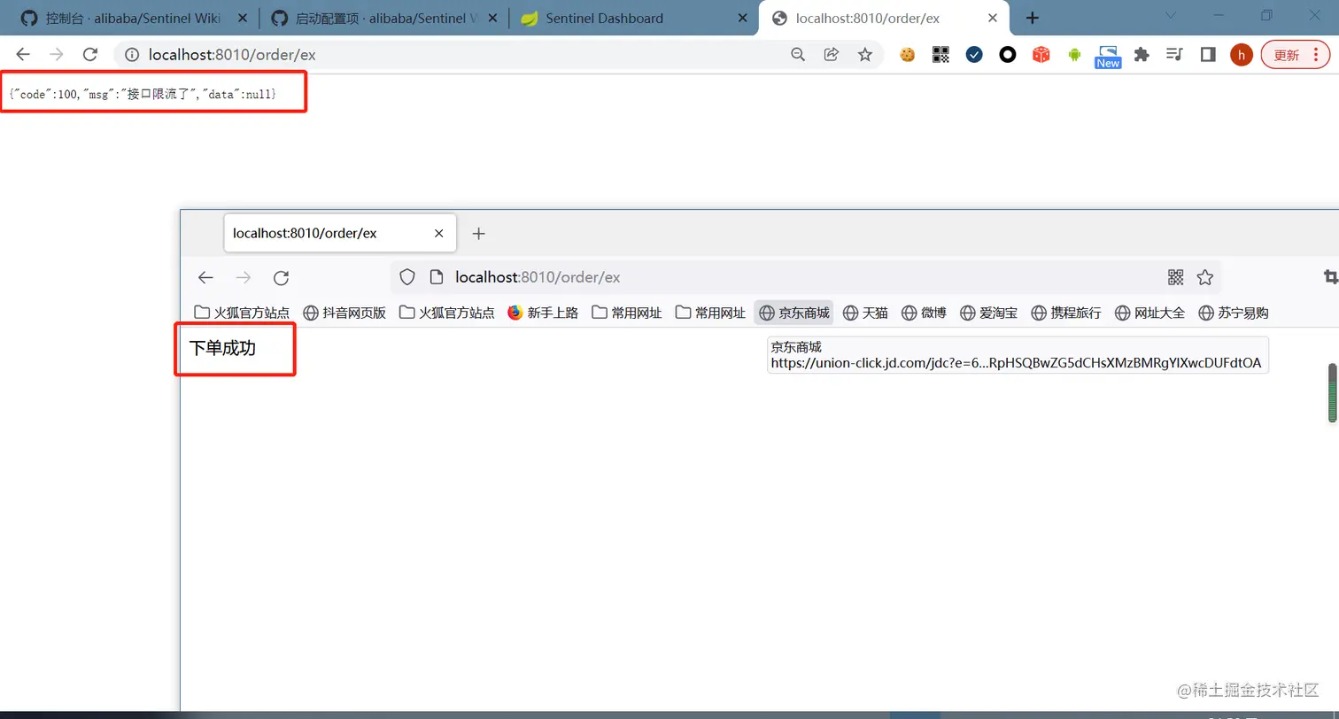Click Firefox page info document icon
This screenshot has width=1339, height=719.
point(436,277)
